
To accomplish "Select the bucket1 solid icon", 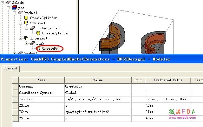I will (20, 13).
